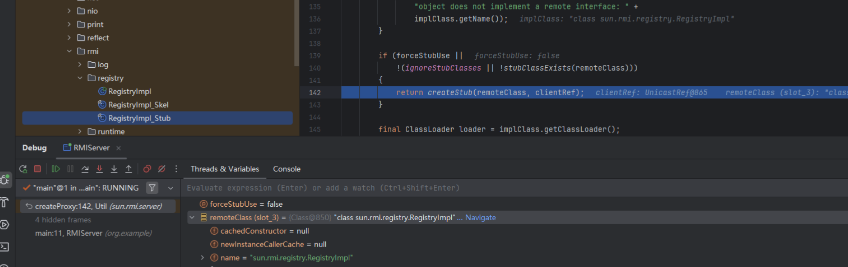This screenshot has width=848, height=267.
Task: Stop the debug session
Action: [x=37, y=169]
